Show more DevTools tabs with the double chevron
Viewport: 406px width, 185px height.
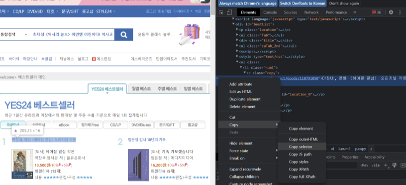[x=355, y=12]
